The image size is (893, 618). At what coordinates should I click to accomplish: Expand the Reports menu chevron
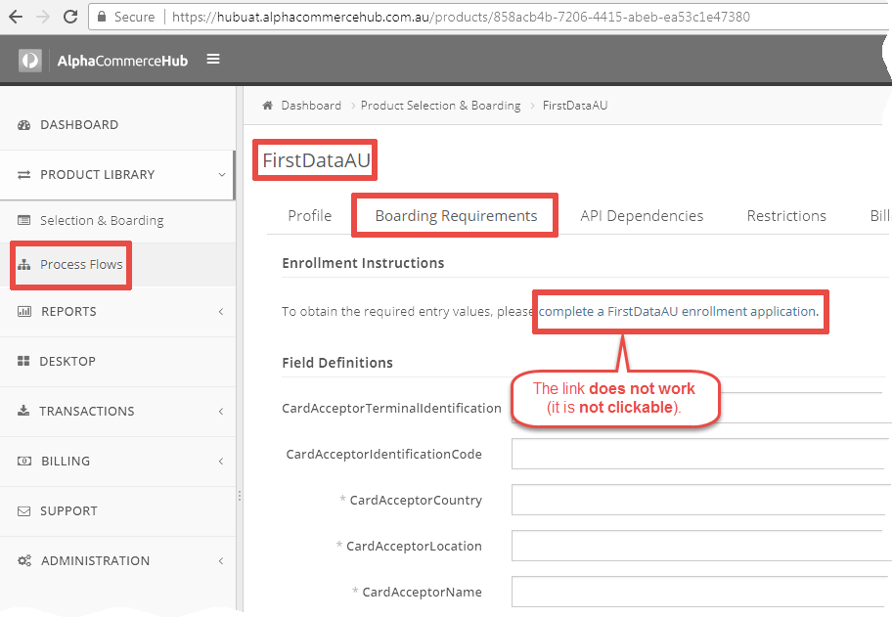[x=221, y=312]
